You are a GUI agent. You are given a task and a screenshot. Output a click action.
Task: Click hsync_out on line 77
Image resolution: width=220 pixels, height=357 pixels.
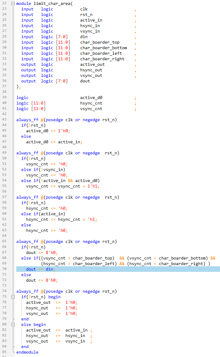coord(37,308)
